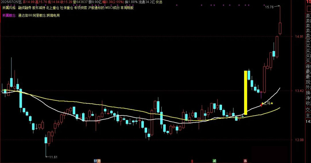Screen dimensions: 311x163
Task: Select the tall yellow highlighted candle
Action: 246,93
